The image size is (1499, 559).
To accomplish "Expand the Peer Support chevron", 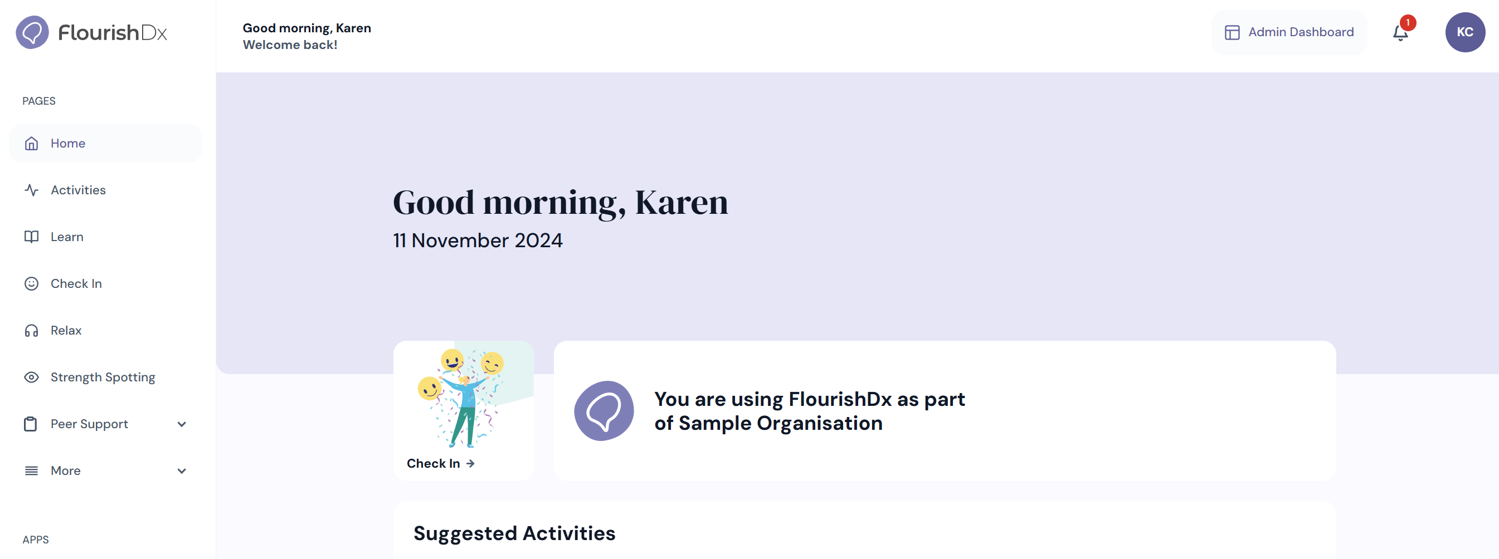I will pyautogui.click(x=182, y=424).
